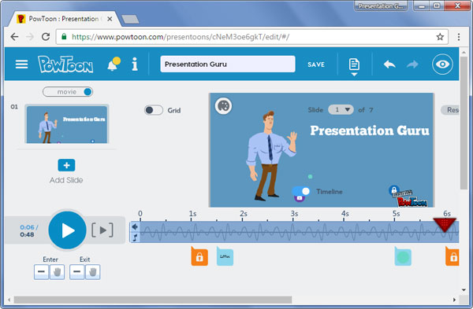This screenshot has width=473, height=309.
Task: Click the play-selection bracket icon
Action: (102, 230)
